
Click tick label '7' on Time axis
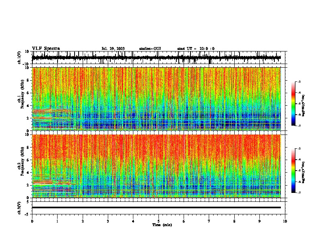(209, 221)
